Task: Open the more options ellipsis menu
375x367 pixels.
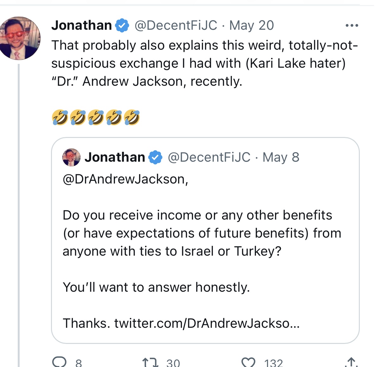Action: pyautogui.click(x=352, y=26)
